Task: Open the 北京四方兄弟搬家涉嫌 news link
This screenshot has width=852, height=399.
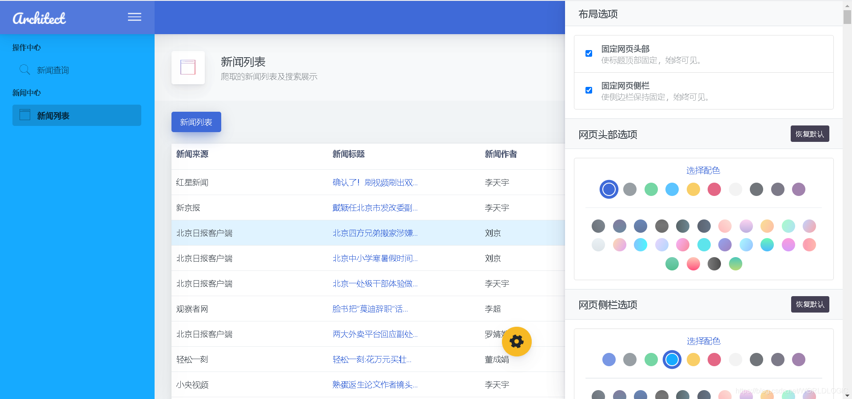Action: tap(374, 233)
